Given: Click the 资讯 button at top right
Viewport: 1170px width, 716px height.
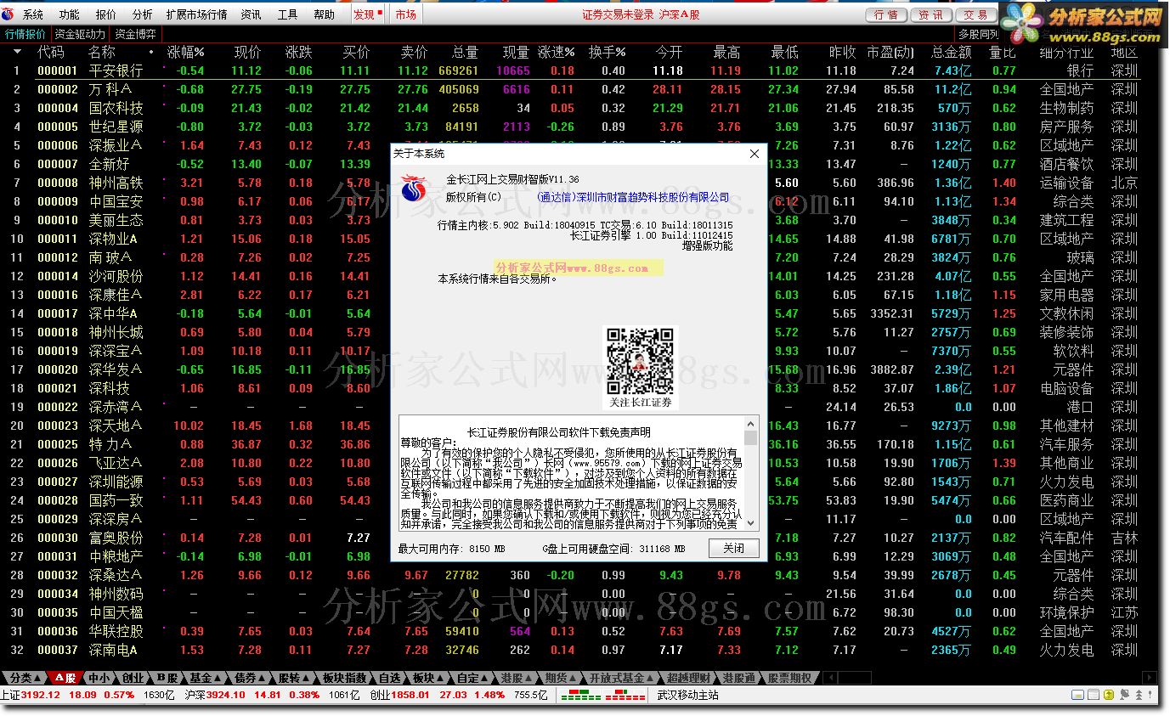Looking at the screenshot, I should (931, 14).
